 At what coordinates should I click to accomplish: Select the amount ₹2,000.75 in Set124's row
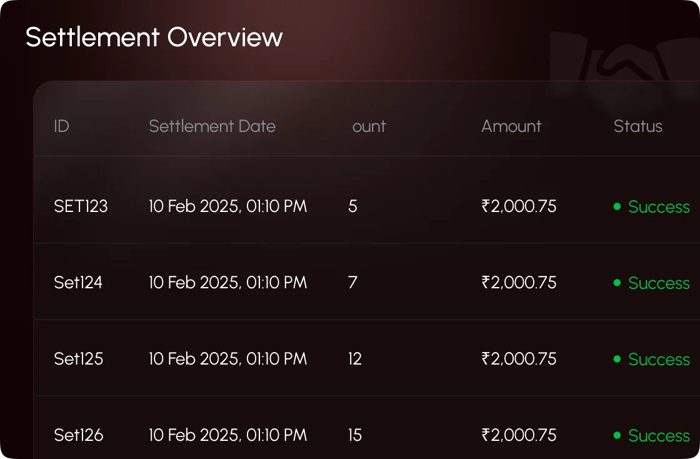coord(519,283)
